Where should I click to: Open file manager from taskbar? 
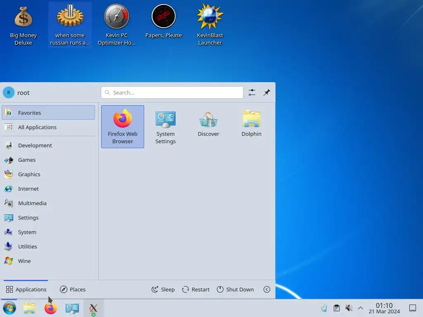pyautogui.click(x=29, y=308)
